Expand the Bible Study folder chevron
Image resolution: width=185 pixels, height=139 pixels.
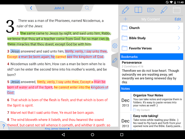click(179, 38)
